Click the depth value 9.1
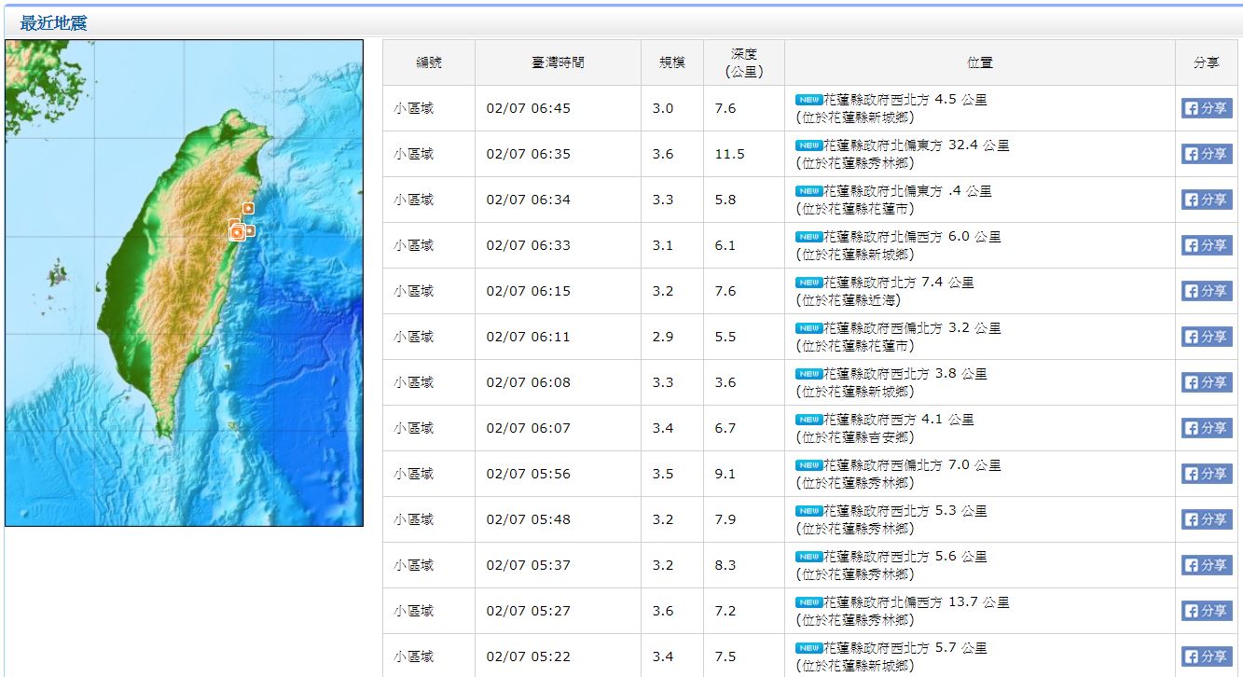 (725, 474)
